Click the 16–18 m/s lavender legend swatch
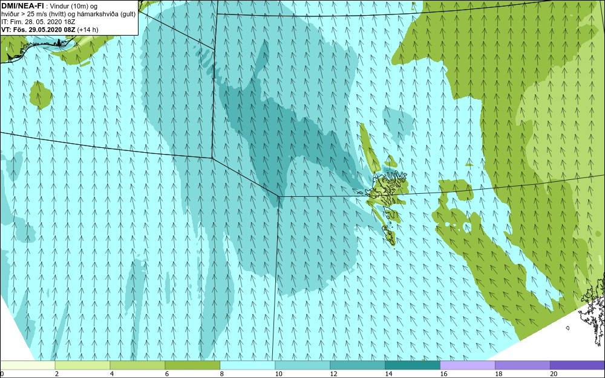Viewport: 605px width, 378px height. pos(468,365)
